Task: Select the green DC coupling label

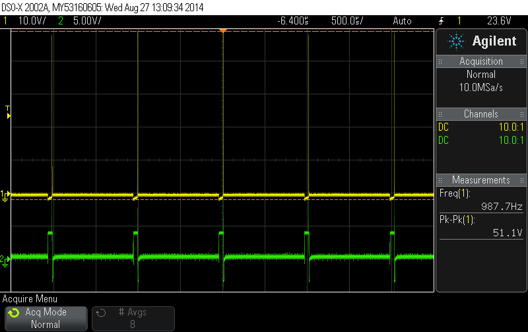Action: [444, 140]
